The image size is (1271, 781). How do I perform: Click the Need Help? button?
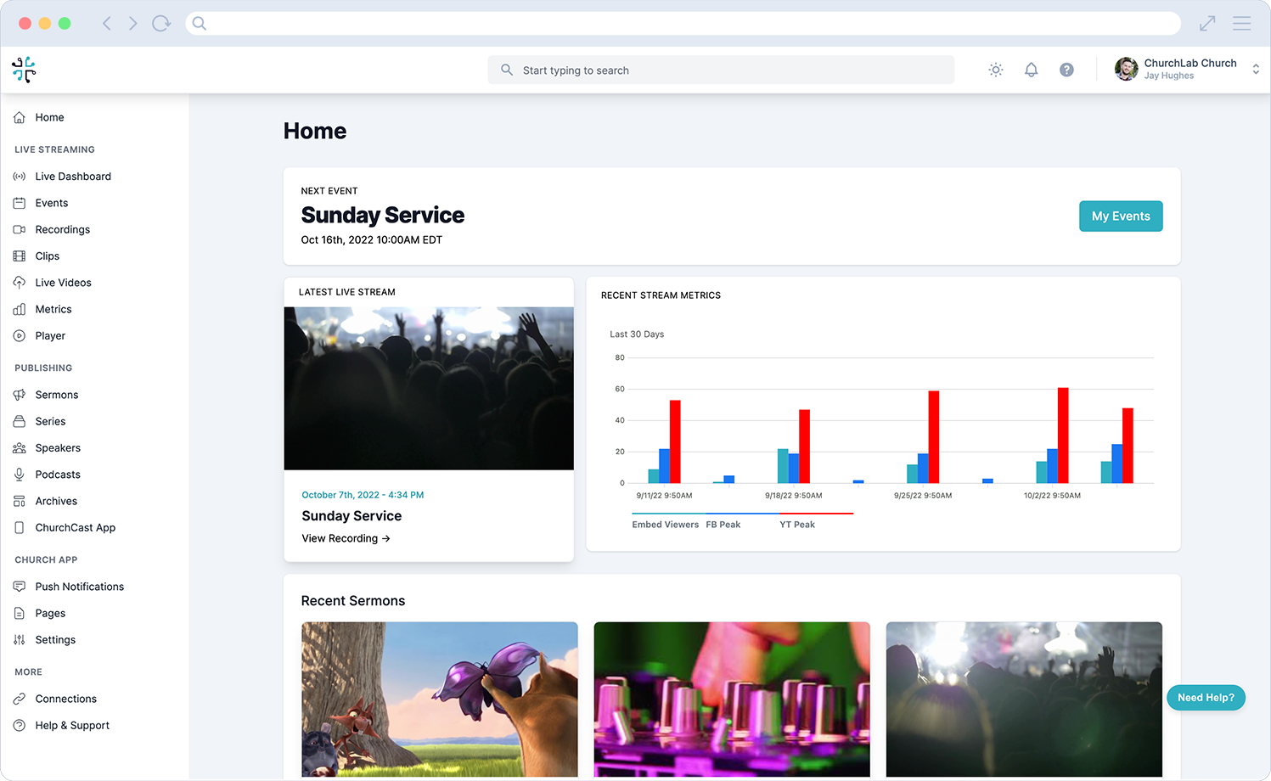(1205, 698)
